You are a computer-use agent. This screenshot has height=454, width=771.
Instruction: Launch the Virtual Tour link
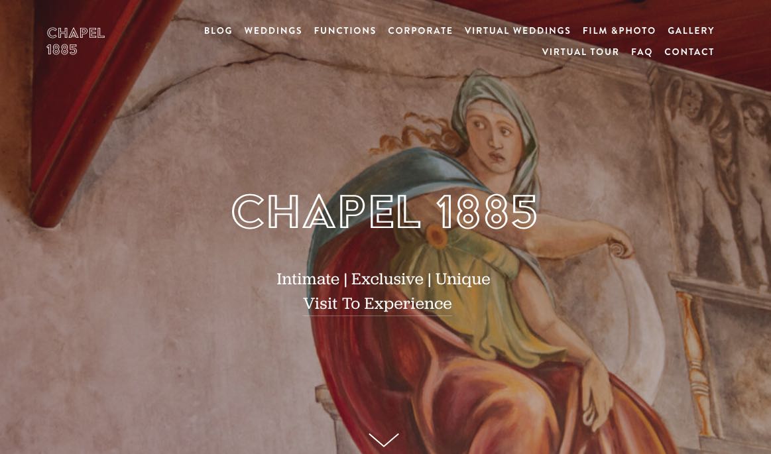click(x=580, y=52)
